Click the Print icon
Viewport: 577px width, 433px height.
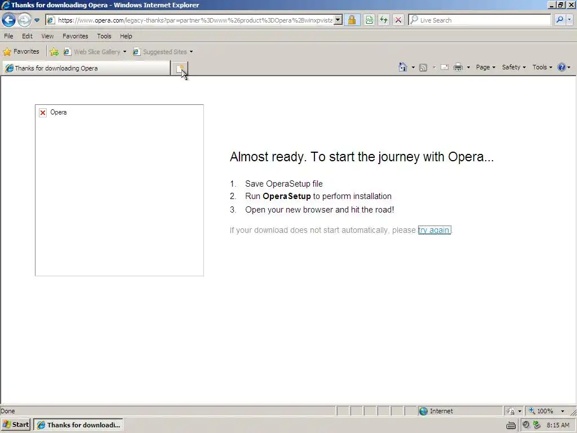[458, 68]
